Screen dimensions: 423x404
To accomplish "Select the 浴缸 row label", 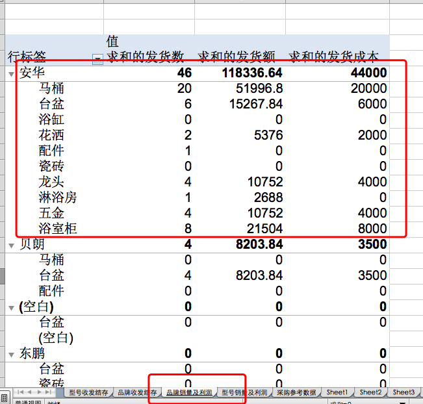I will tap(51, 120).
